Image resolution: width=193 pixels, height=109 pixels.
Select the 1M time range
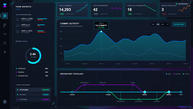click(158, 24)
